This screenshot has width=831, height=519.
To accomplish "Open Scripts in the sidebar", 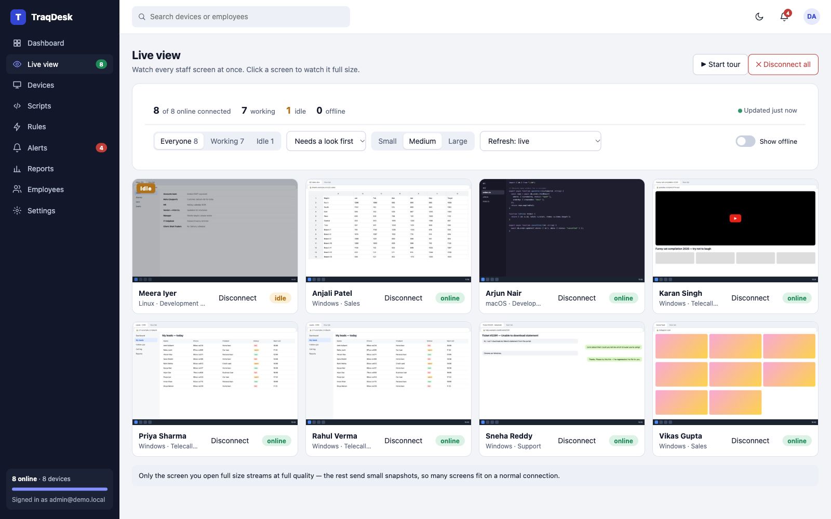I will click(60, 106).
